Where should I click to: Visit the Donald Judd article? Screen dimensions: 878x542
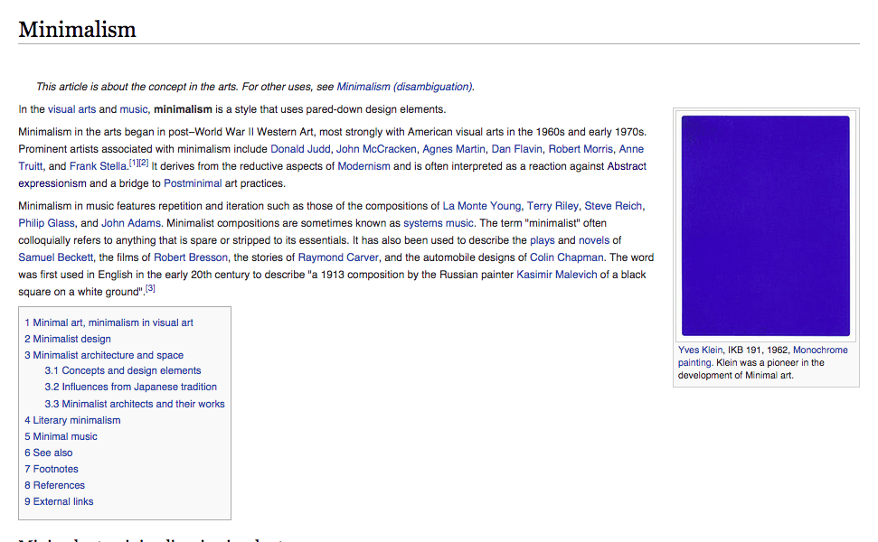click(299, 148)
